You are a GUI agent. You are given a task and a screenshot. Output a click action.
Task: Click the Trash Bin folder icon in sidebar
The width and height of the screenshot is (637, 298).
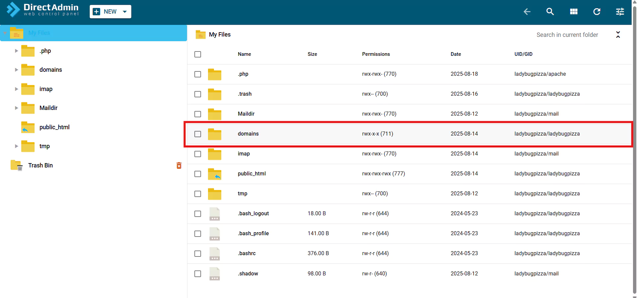(x=17, y=165)
